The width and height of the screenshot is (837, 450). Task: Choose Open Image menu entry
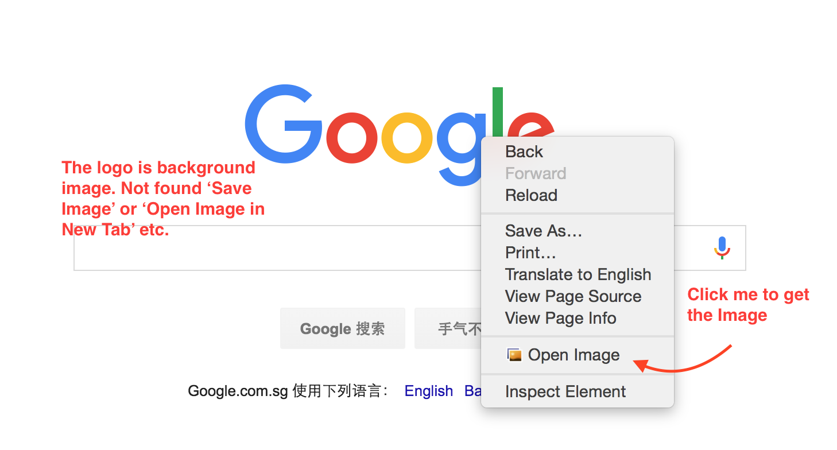577,355
